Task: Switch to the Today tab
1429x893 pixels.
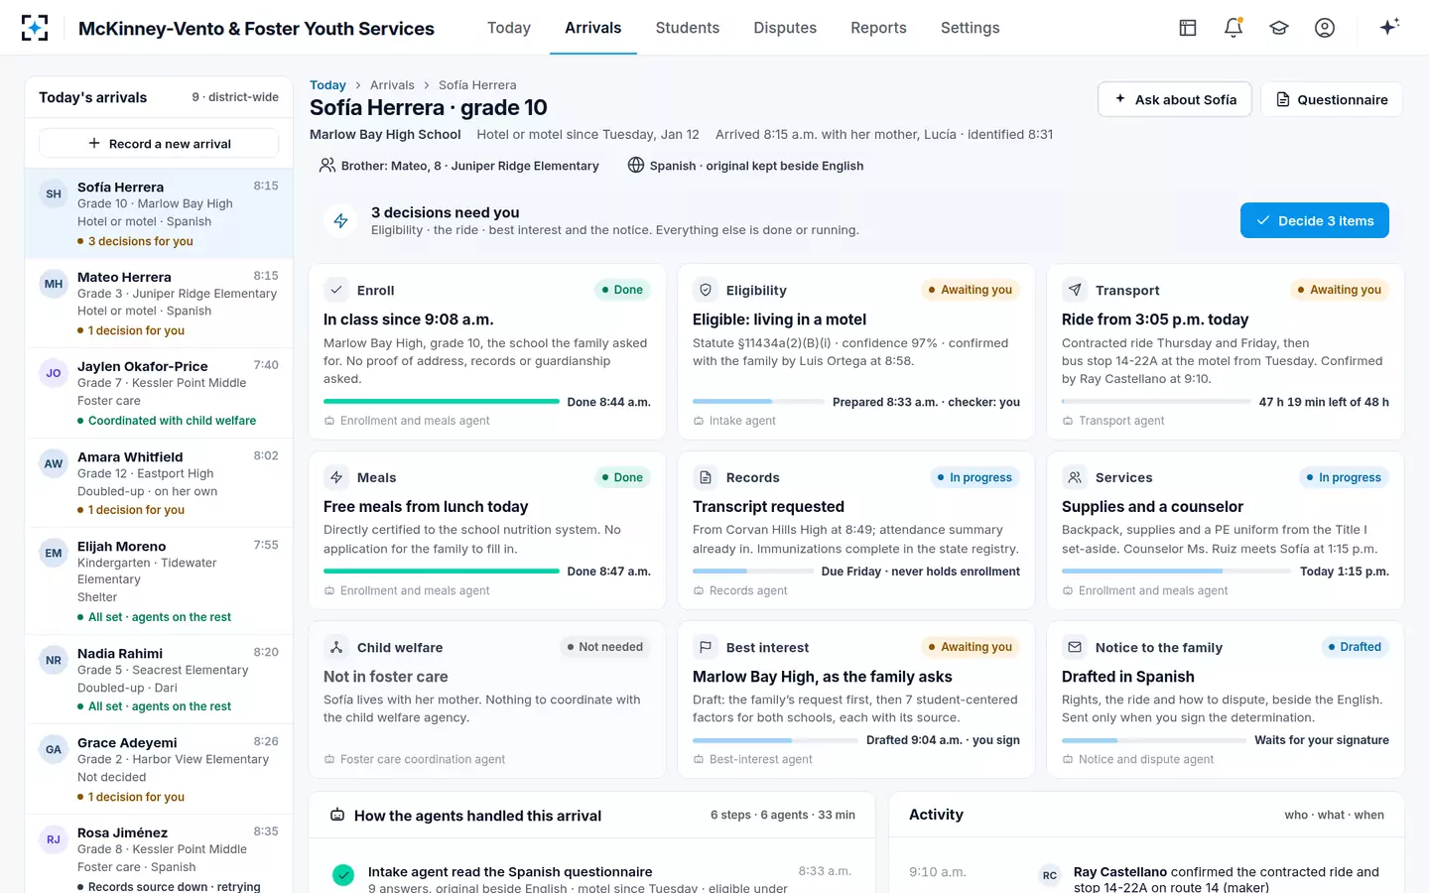Action: [x=509, y=28]
